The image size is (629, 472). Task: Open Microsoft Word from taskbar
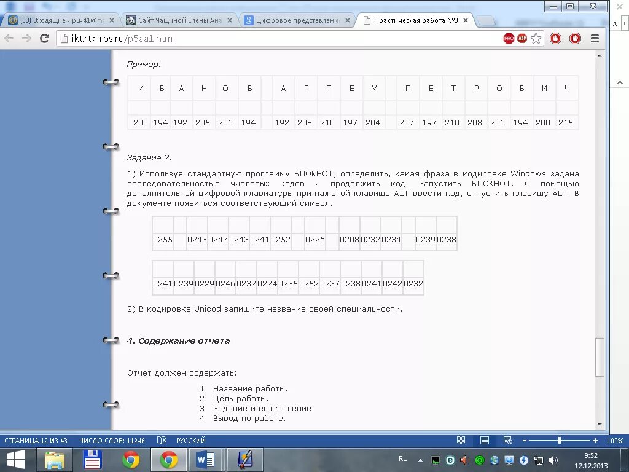click(x=205, y=460)
